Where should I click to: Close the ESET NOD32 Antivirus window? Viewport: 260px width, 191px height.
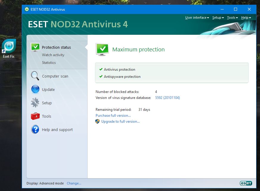click(x=249, y=9)
